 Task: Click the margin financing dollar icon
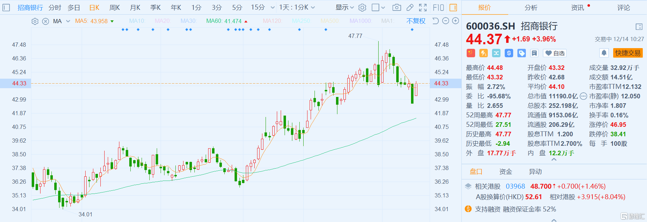pyautogui.click(x=468, y=209)
